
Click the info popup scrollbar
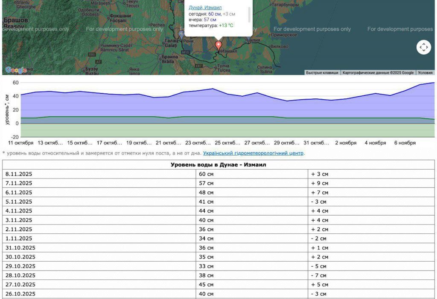pyautogui.click(x=249, y=14)
